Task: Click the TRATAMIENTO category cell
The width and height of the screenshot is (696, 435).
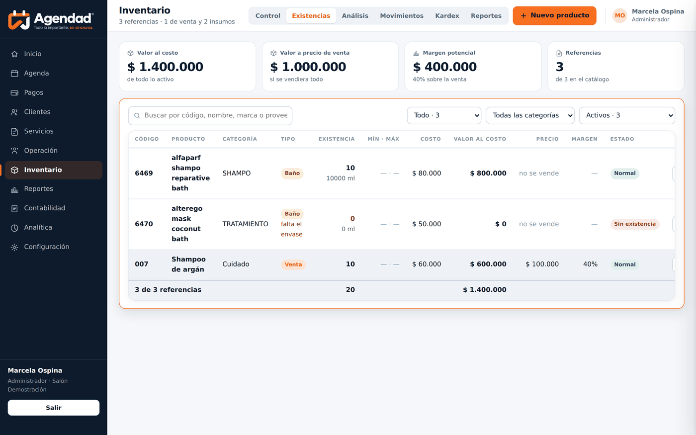Action: (246, 224)
